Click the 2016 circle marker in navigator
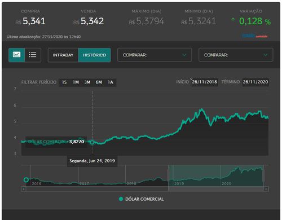This screenshot has height=220, width=282. coord(26,180)
